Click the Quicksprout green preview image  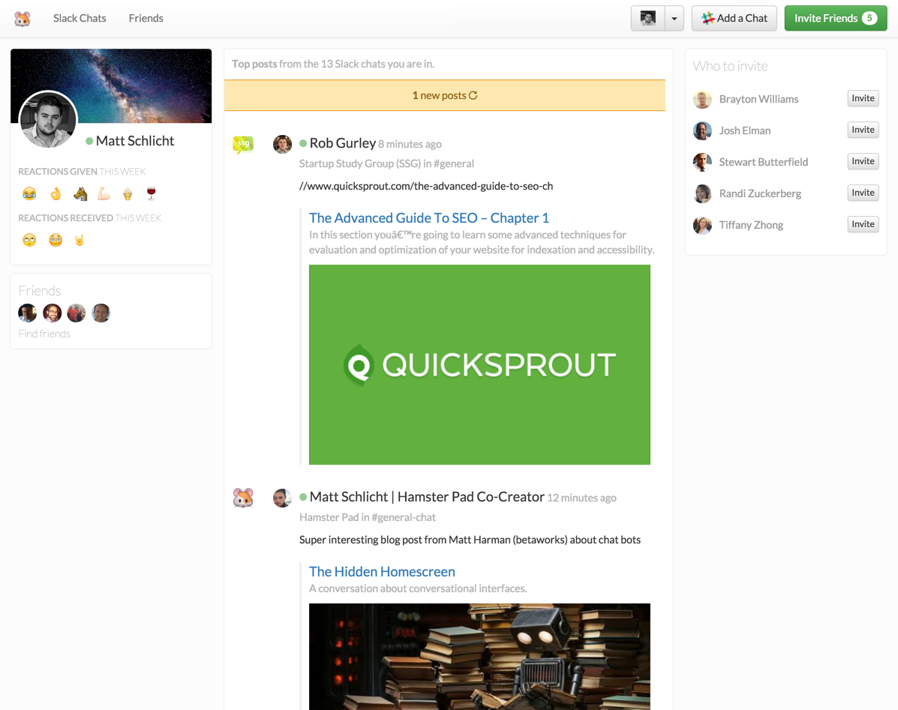pos(479,364)
